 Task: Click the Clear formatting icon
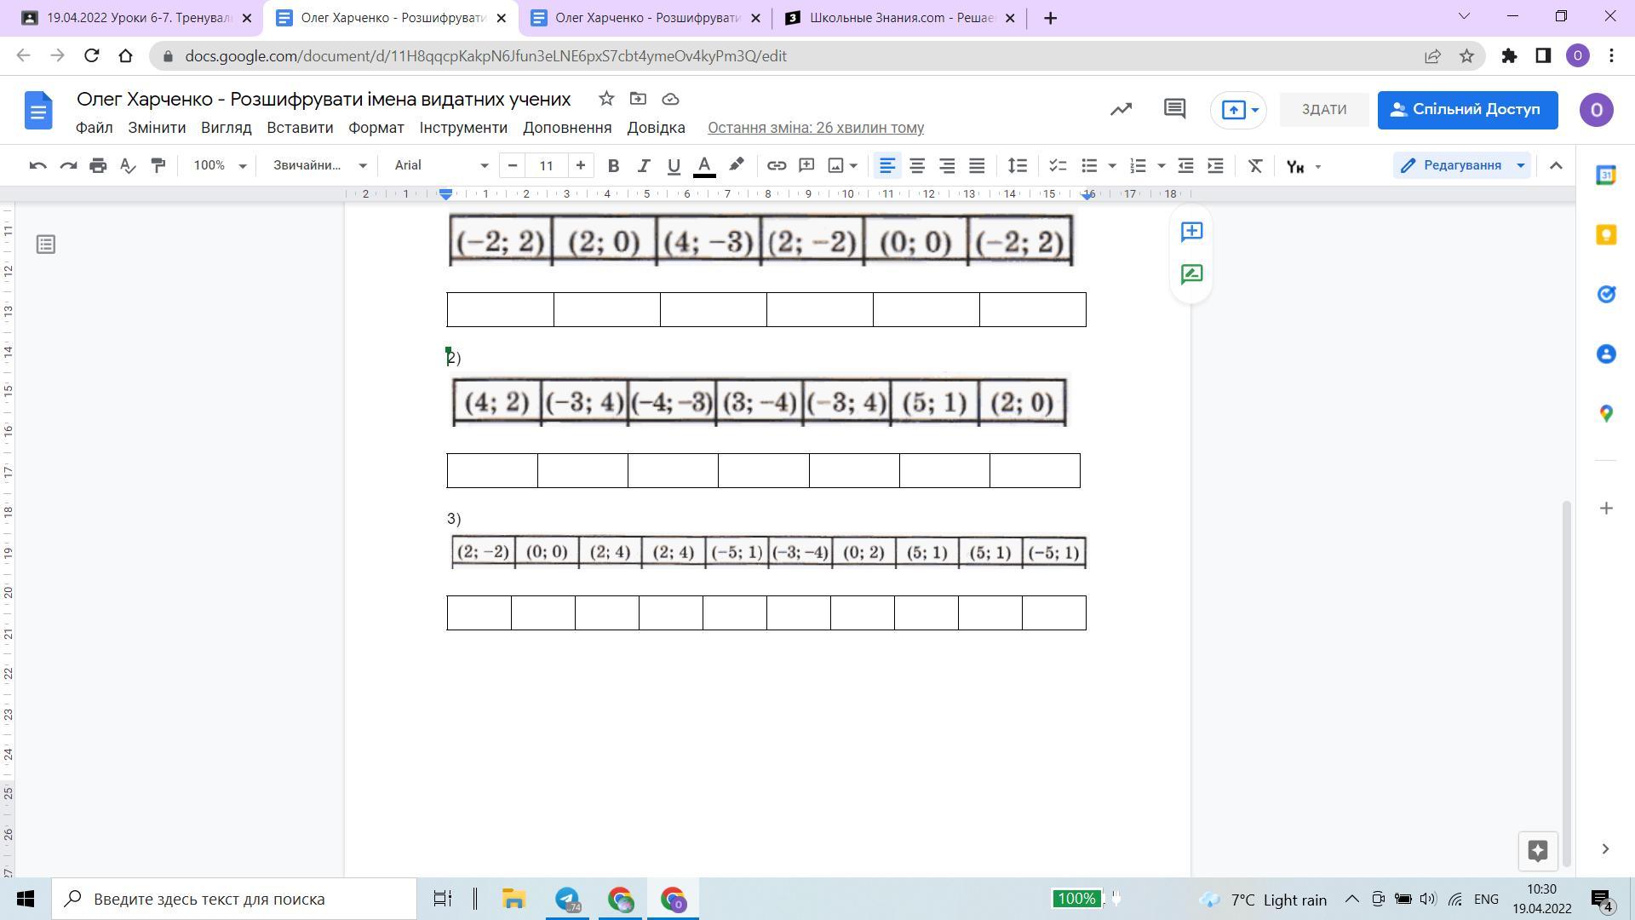1254,165
